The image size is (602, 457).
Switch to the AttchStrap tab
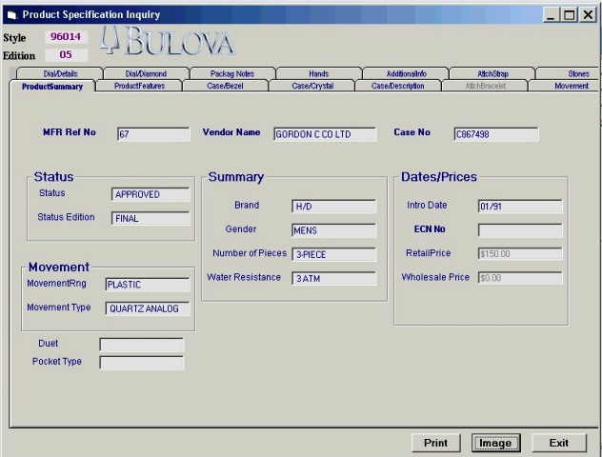(x=492, y=73)
